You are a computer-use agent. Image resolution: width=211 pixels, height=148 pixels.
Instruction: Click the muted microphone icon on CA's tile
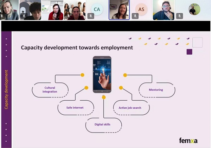click(91, 16)
